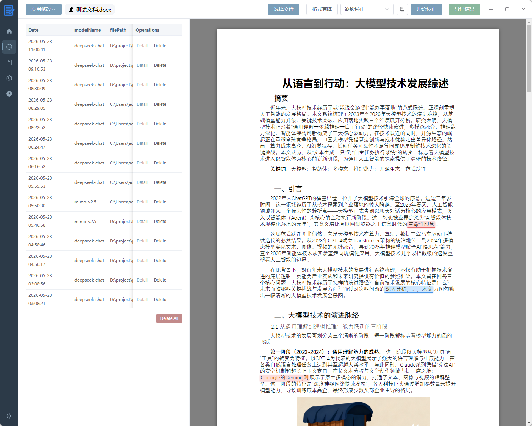Open Detail for the 04:58:46 record

coord(142,241)
